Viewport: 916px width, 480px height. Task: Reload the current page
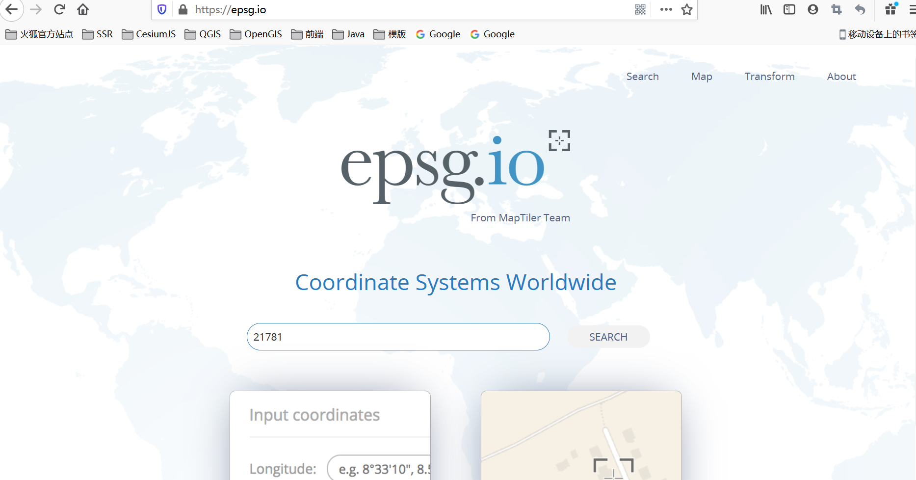point(59,9)
